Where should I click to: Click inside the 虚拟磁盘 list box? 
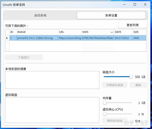pyautogui.click(x=52, y=110)
